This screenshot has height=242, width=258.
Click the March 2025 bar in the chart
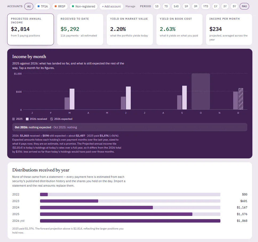(x=67, y=104)
